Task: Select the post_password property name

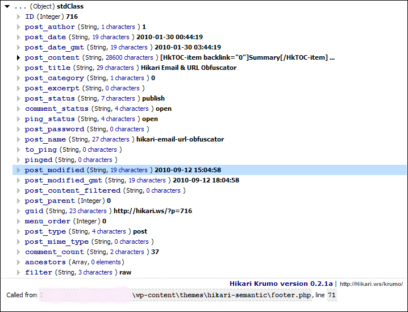Action: pos(55,130)
